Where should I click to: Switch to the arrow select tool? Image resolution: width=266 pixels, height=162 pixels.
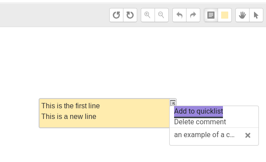click(256, 15)
